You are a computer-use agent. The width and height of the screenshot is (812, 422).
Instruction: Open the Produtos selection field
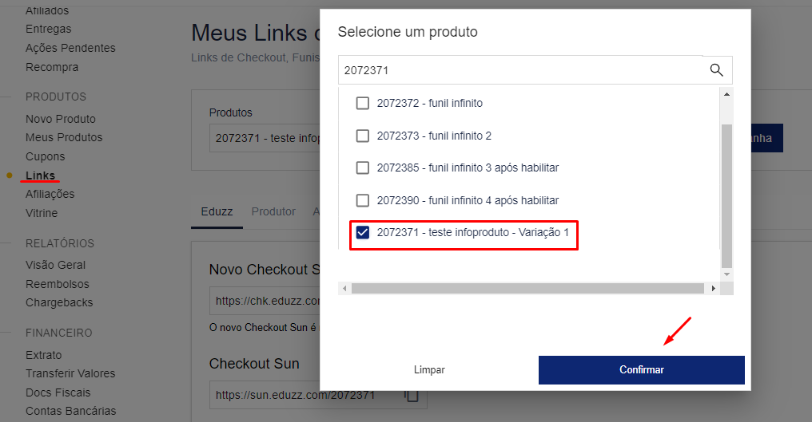[x=264, y=137]
